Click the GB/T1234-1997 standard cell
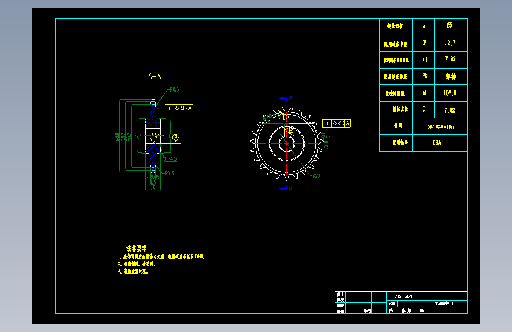 click(x=440, y=126)
